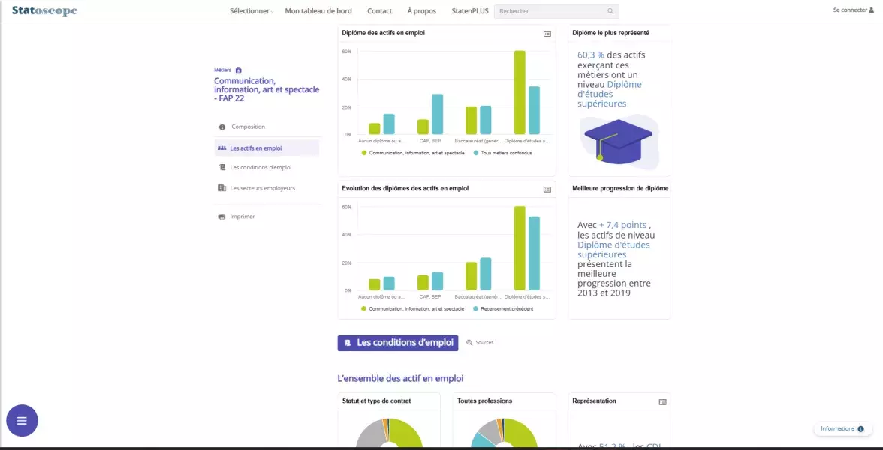The width and height of the screenshot is (883, 450).
Task: Click the Métiers briefcase icon
Action: (x=239, y=70)
